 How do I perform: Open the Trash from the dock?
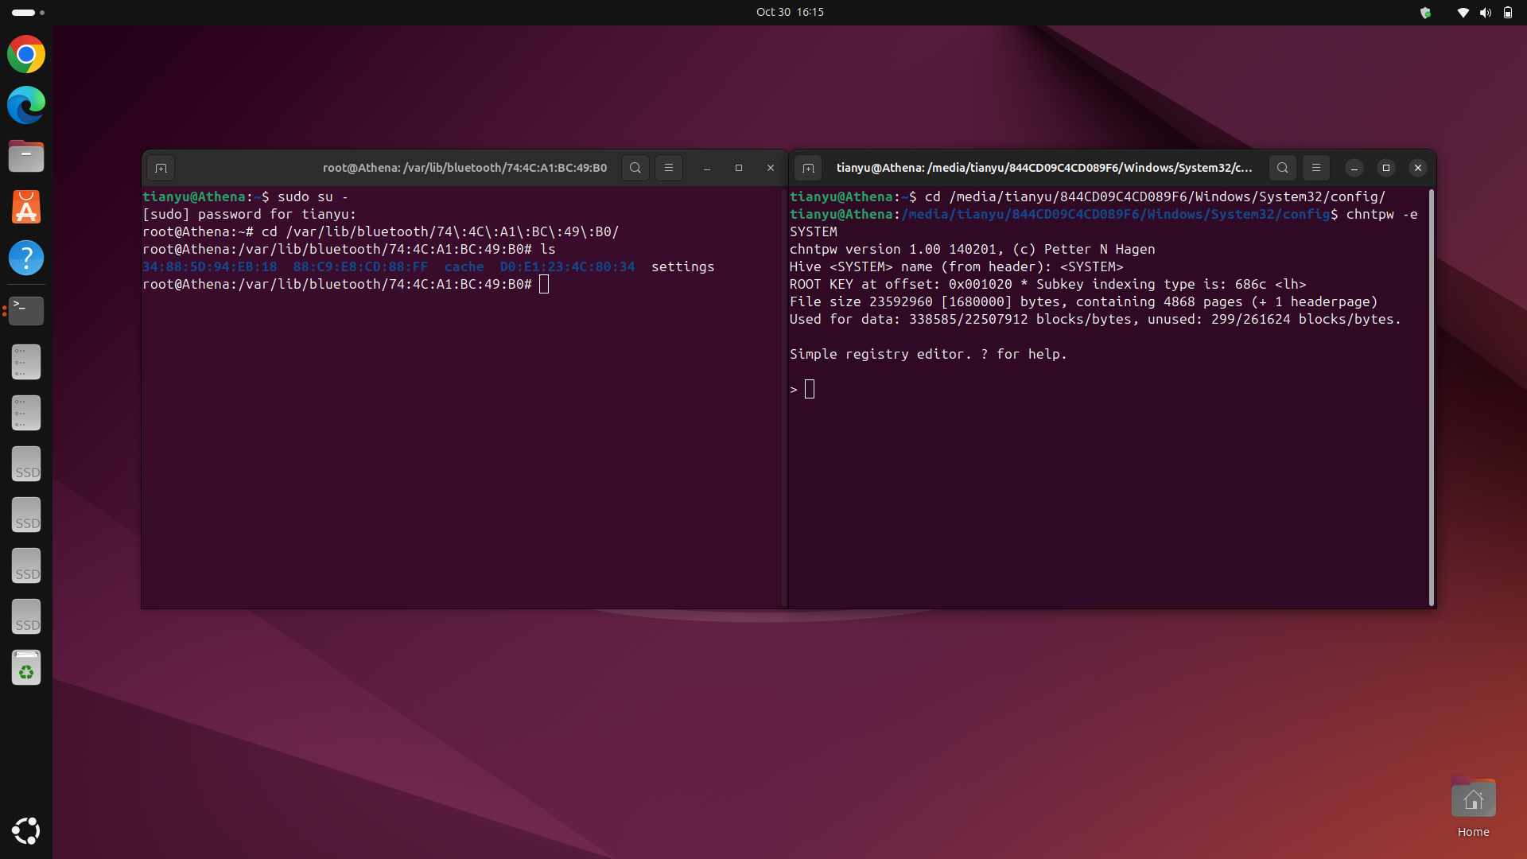26,667
